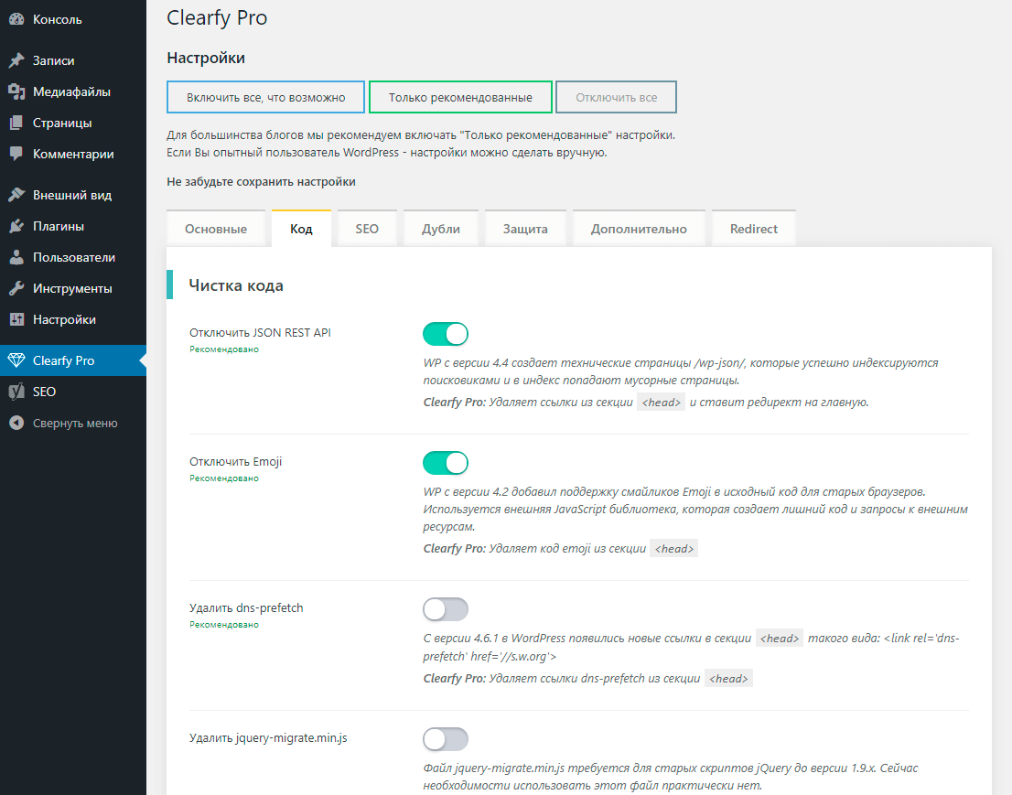This screenshot has height=795, width=1012.
Task: Open Инструменты in the sidebar
Action: [73, 288]
